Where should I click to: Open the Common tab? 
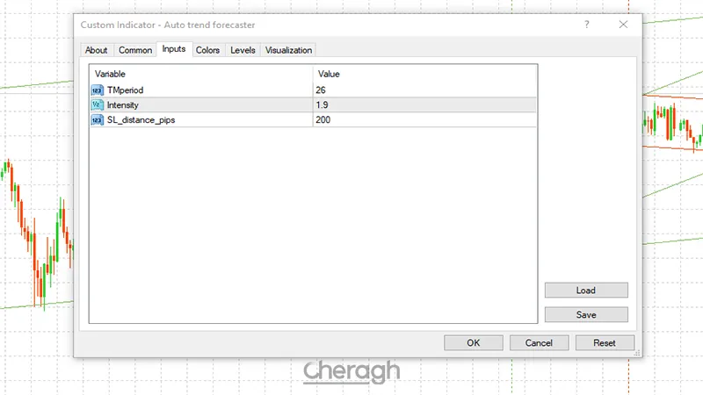click(135, 50)
